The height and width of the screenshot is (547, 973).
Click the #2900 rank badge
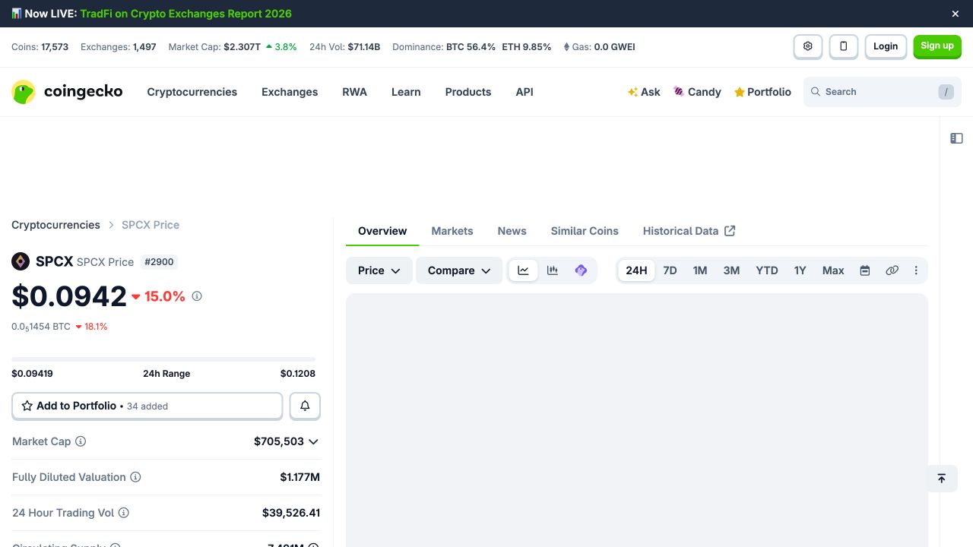[158, 261]
